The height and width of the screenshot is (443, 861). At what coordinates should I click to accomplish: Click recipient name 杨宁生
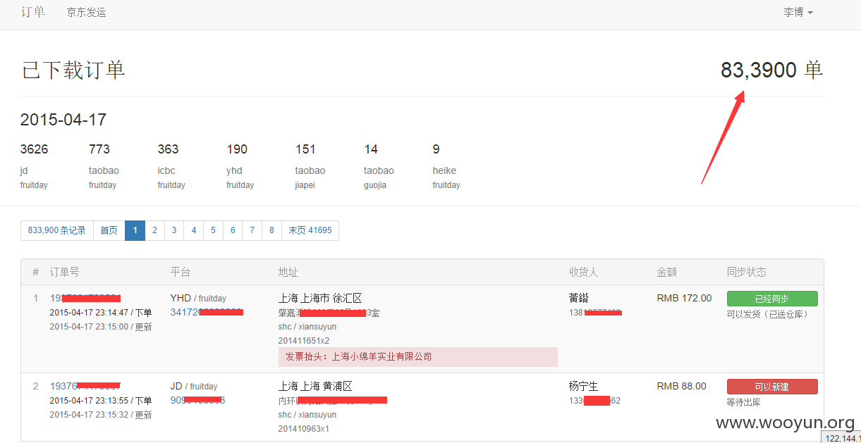point(584,386)
